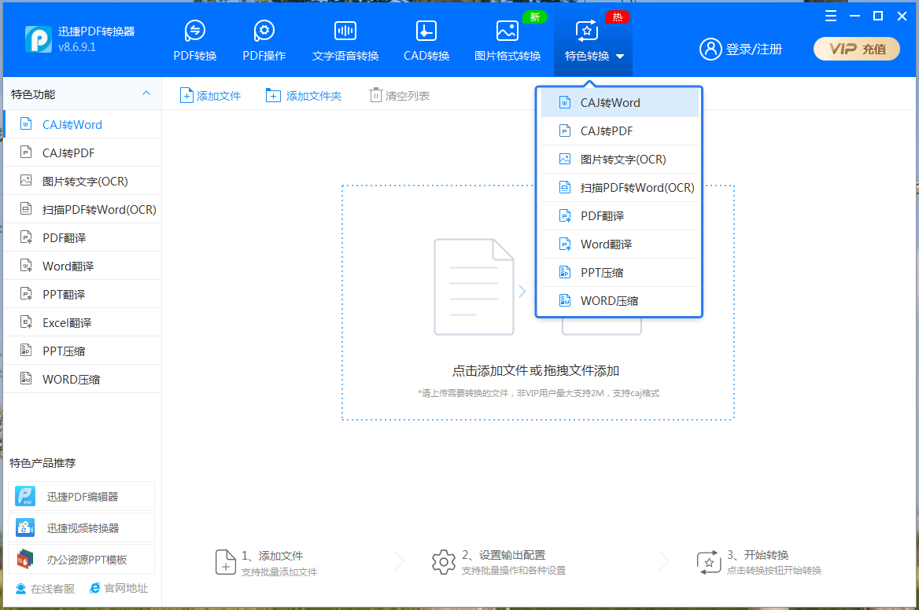Select CAJ转PDF in left sidebar
Viewport: 919px width, 610px height.
pos(83,152)
